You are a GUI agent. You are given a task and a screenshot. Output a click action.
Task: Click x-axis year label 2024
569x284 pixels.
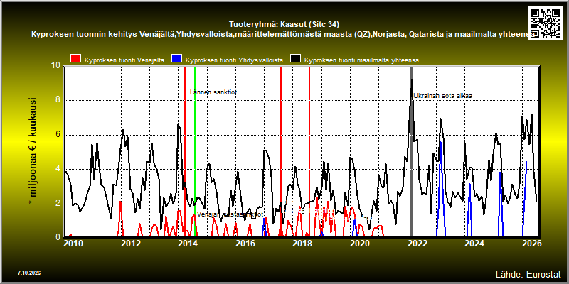click(x=474, y=243)
